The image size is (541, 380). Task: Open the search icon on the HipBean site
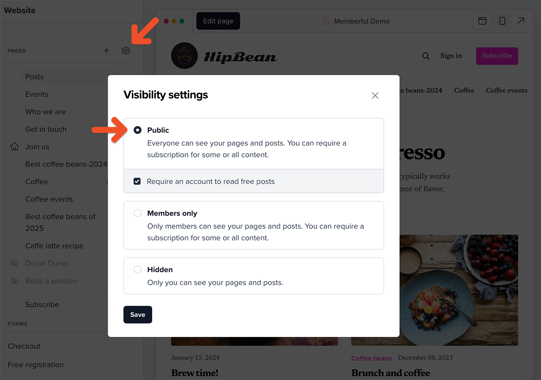(426, 56)
